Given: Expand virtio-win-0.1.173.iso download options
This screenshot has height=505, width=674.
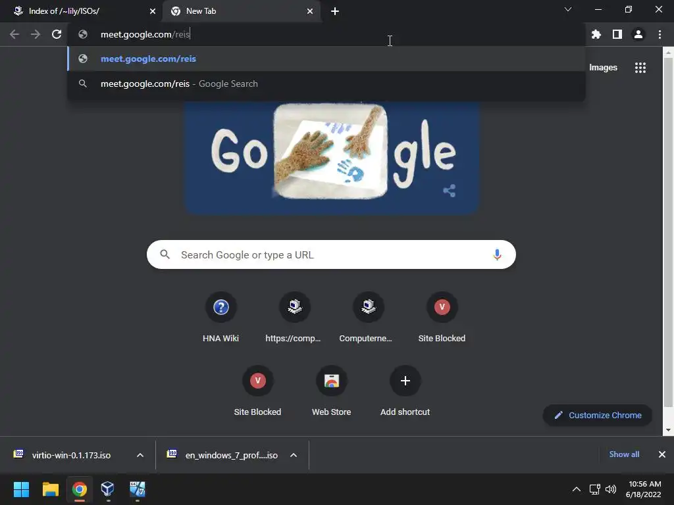Looking at the screenshot, I should [x=140, y=455].
